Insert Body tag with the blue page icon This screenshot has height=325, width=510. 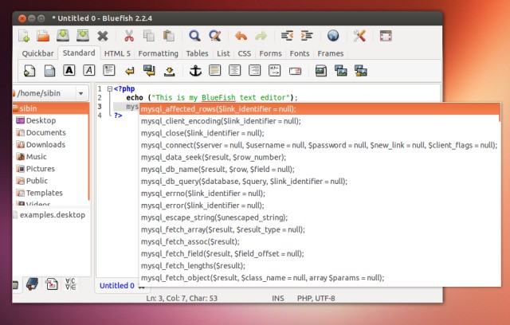click(x=49, y=71)
